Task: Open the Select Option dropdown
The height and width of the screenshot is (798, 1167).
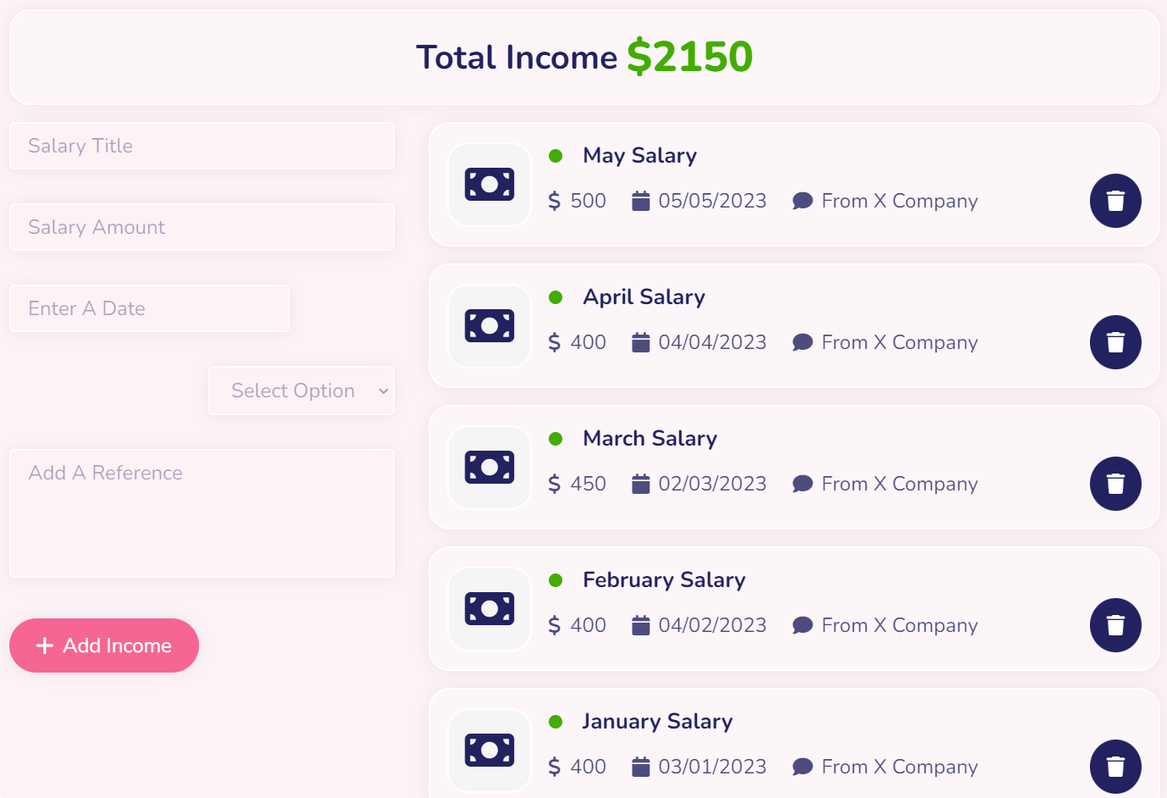Action: tap(301, 391)
